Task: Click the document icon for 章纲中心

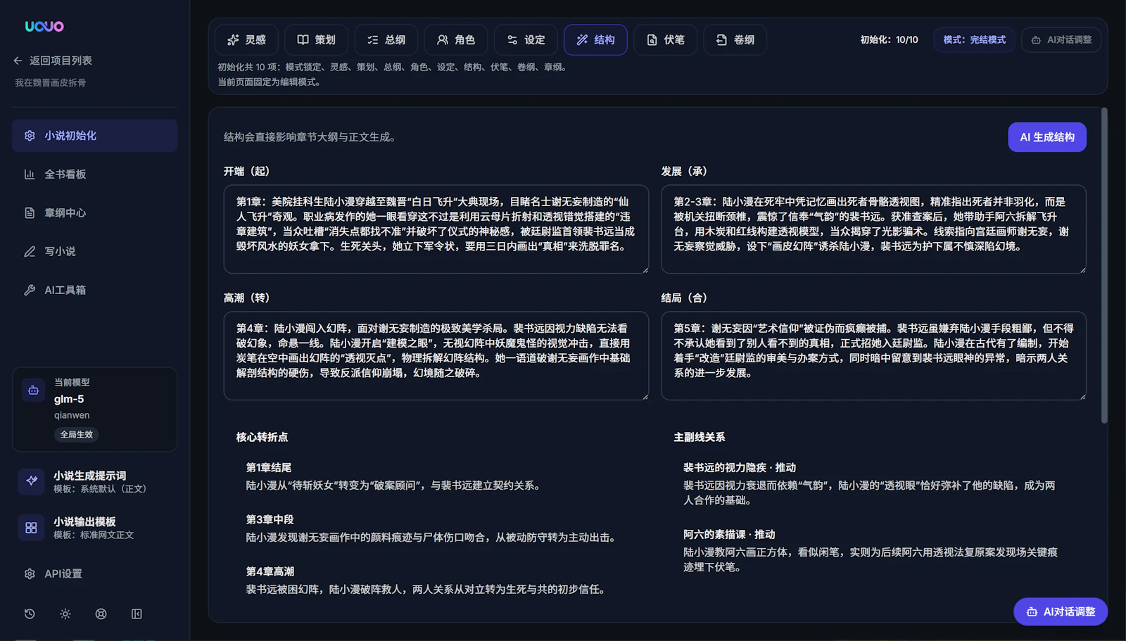Action: (30, 213)
